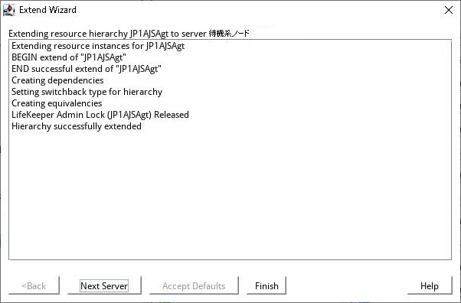Click 'LifeKeeper Admin Lock (JP1AJSAgt) Released' line

[x=100, y=115]
